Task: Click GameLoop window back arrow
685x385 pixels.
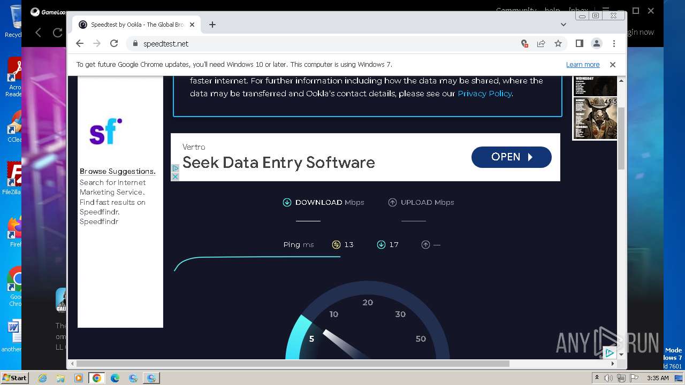Action: (39, 33)
